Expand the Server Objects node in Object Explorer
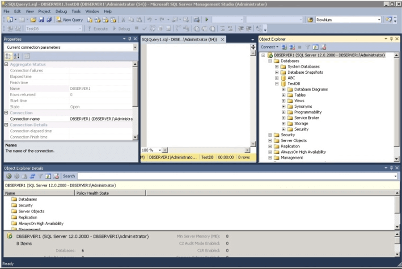The image size is (402, 269). pos(270,141)
